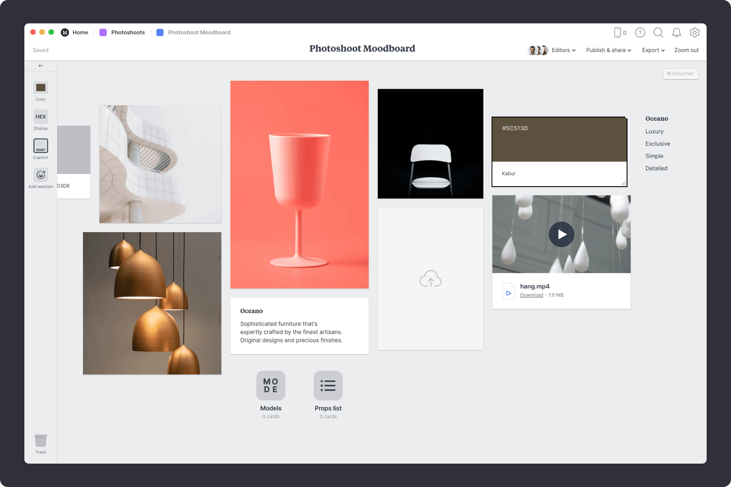This screenshot has width=731, height=487.
Task: Open the search magnifier icon
Action: (658, 33)
